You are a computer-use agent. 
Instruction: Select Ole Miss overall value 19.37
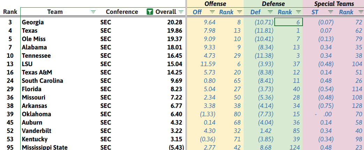(x=174, y=39)
